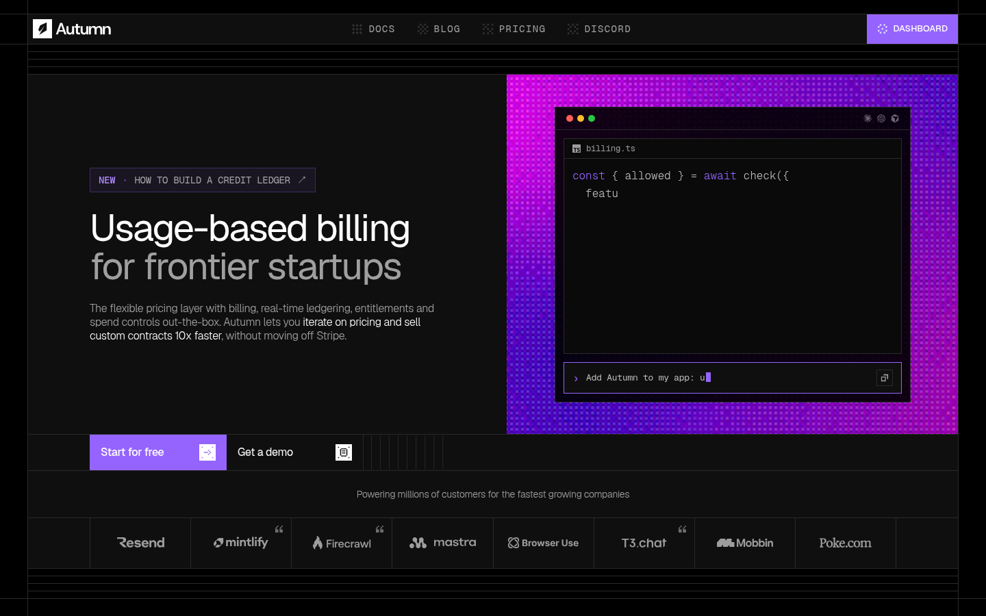Click the Powering millions of customers caption
Image resolution: width=986 pixels, height=616 pixels.
493,494
